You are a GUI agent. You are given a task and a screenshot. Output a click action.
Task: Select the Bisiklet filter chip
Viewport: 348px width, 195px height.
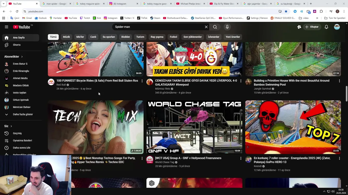(x=126, y=37)
